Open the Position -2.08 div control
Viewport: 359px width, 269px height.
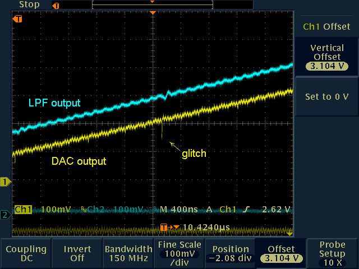point(230,253)
